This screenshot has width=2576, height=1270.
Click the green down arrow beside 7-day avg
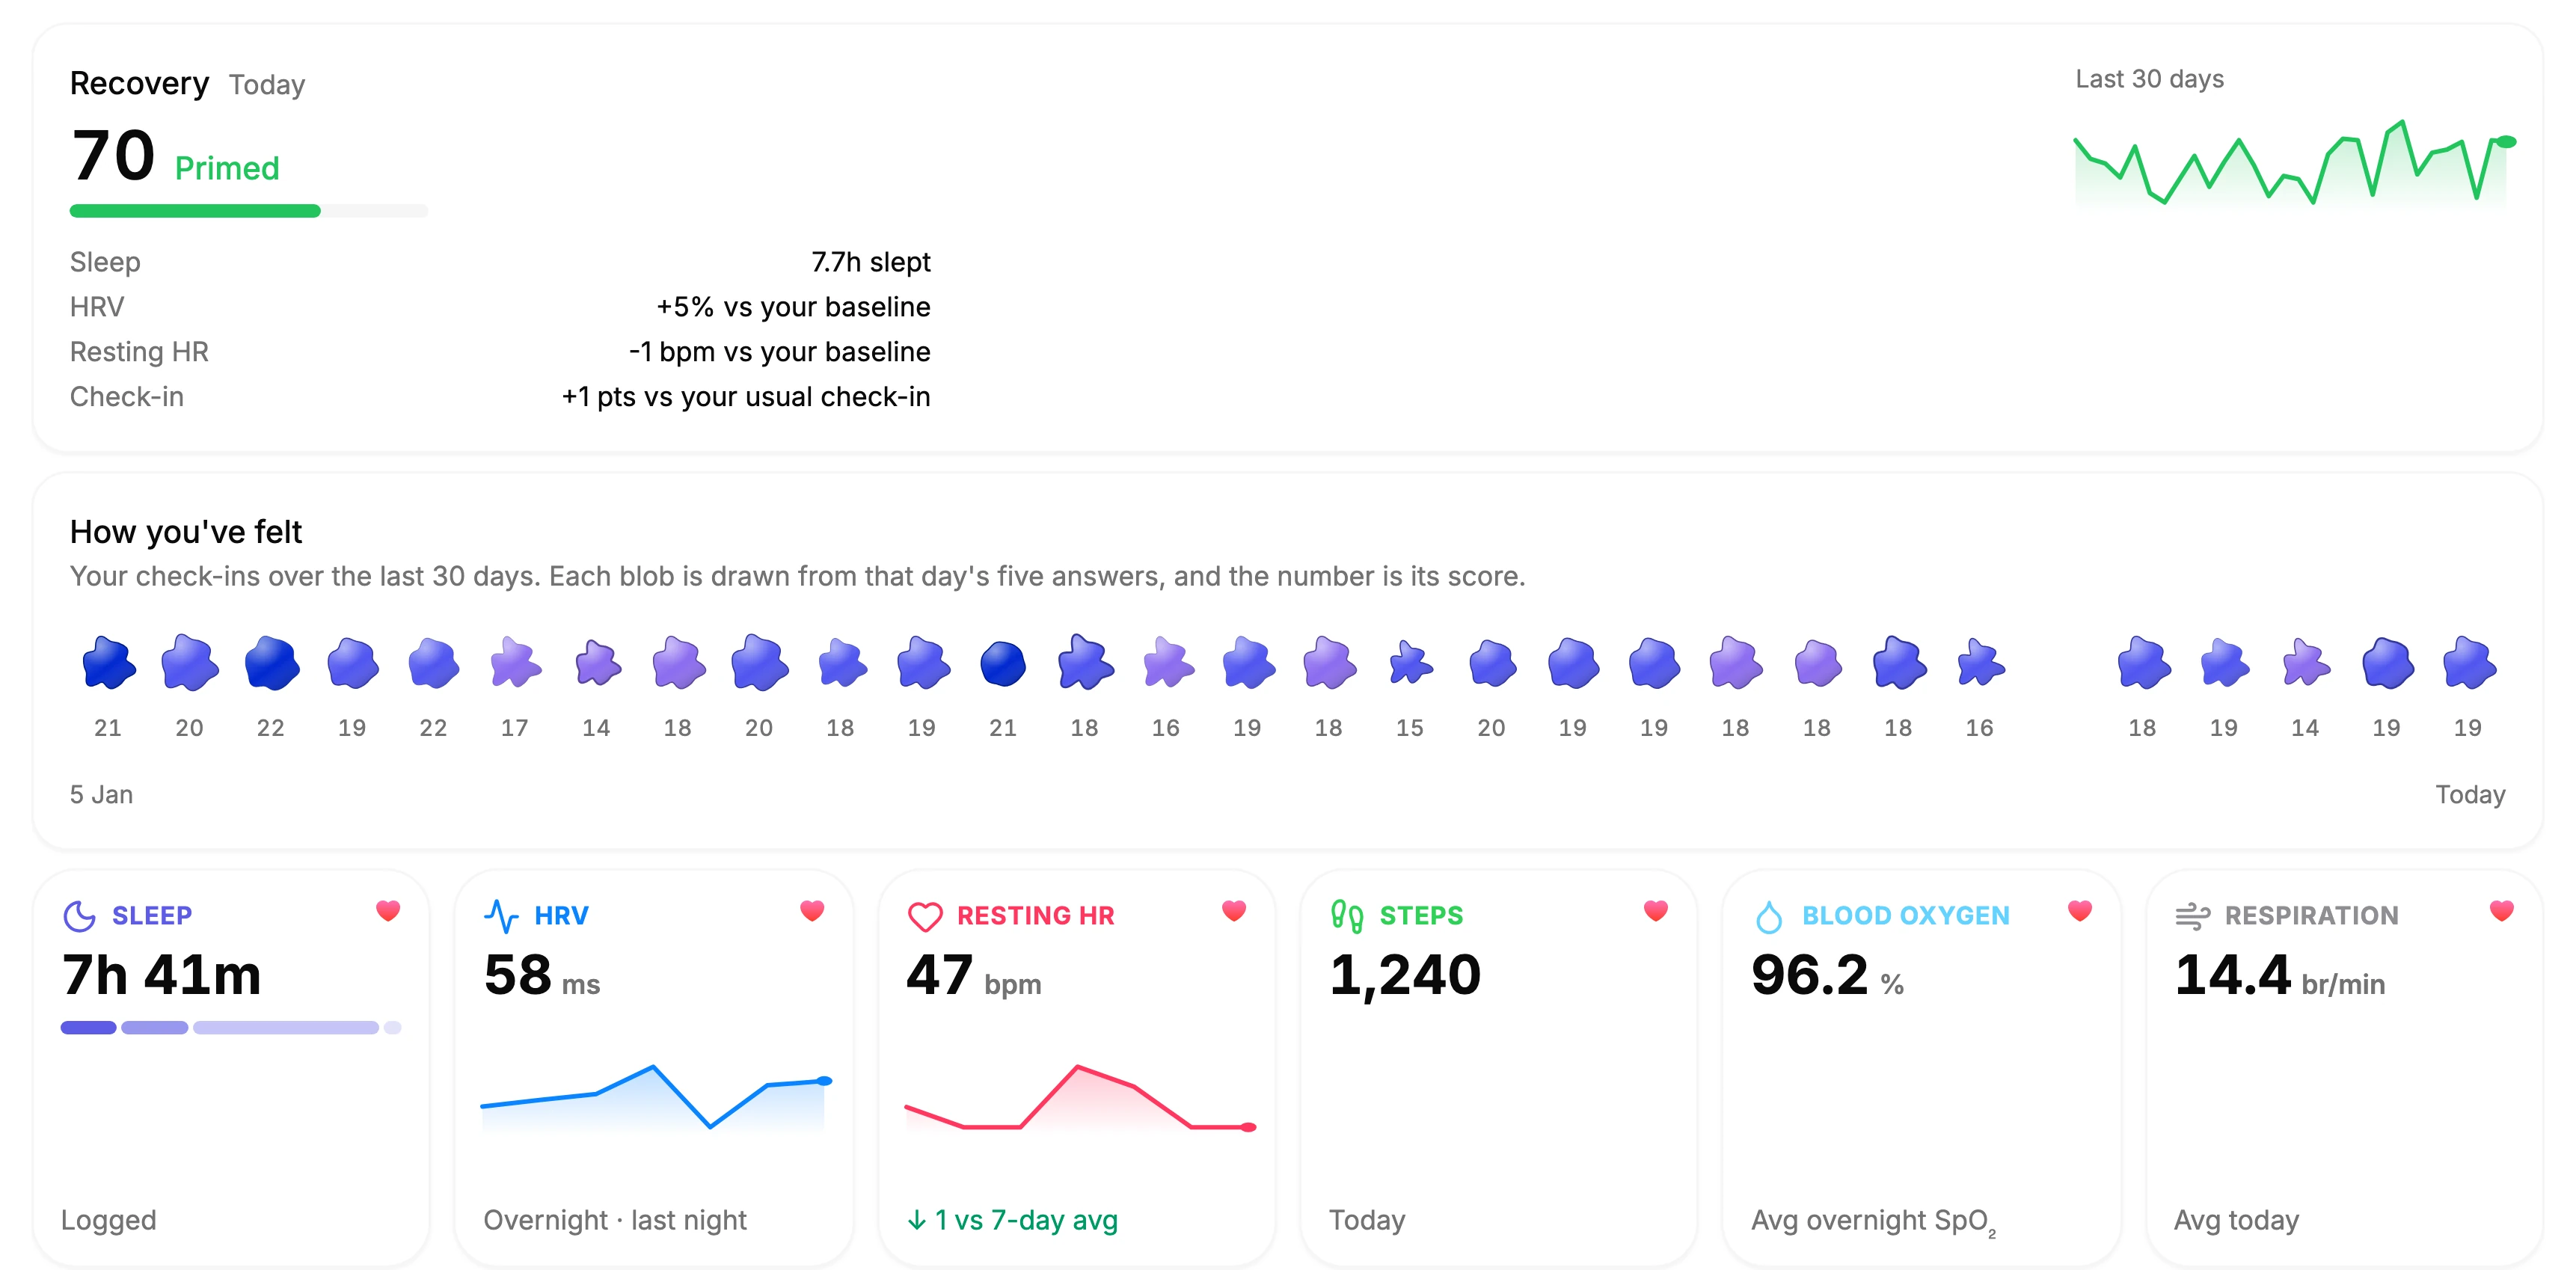tap(916, 1220)
